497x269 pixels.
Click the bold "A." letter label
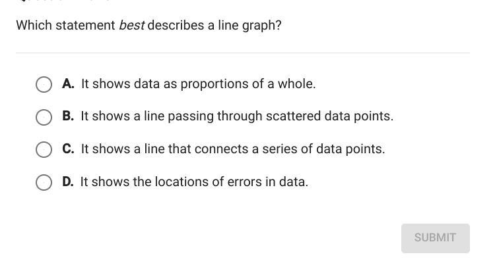tap(68, 84)
